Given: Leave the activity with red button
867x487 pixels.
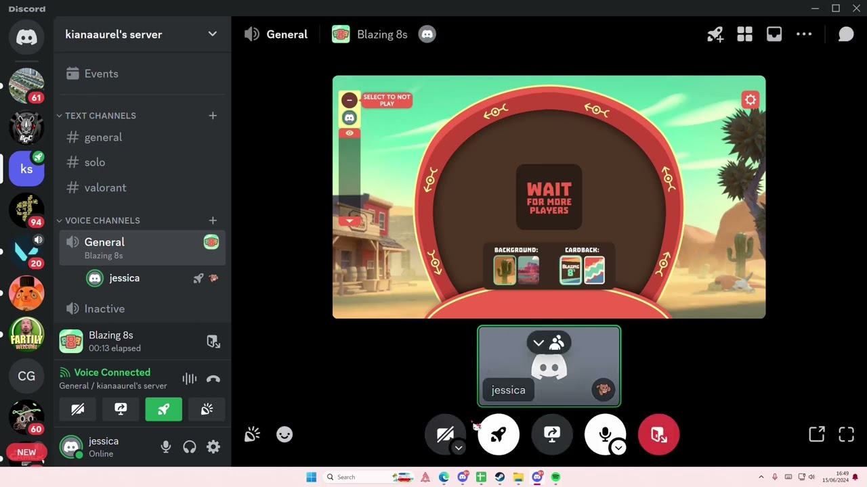Looking at the screenshot, I should (x=658, y=434).
